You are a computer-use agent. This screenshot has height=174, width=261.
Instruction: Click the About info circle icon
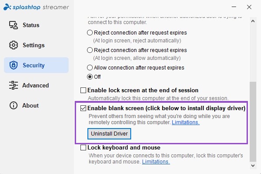14,105
